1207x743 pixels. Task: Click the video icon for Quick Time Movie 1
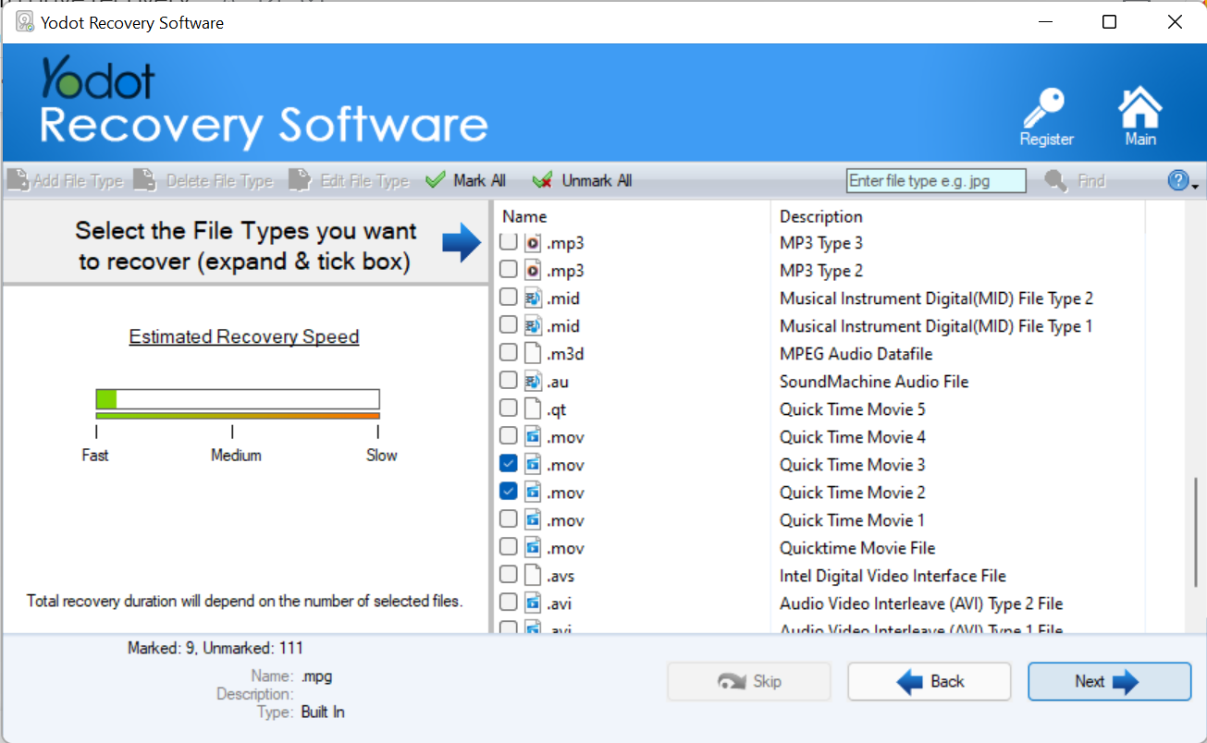tap(532, 520)
